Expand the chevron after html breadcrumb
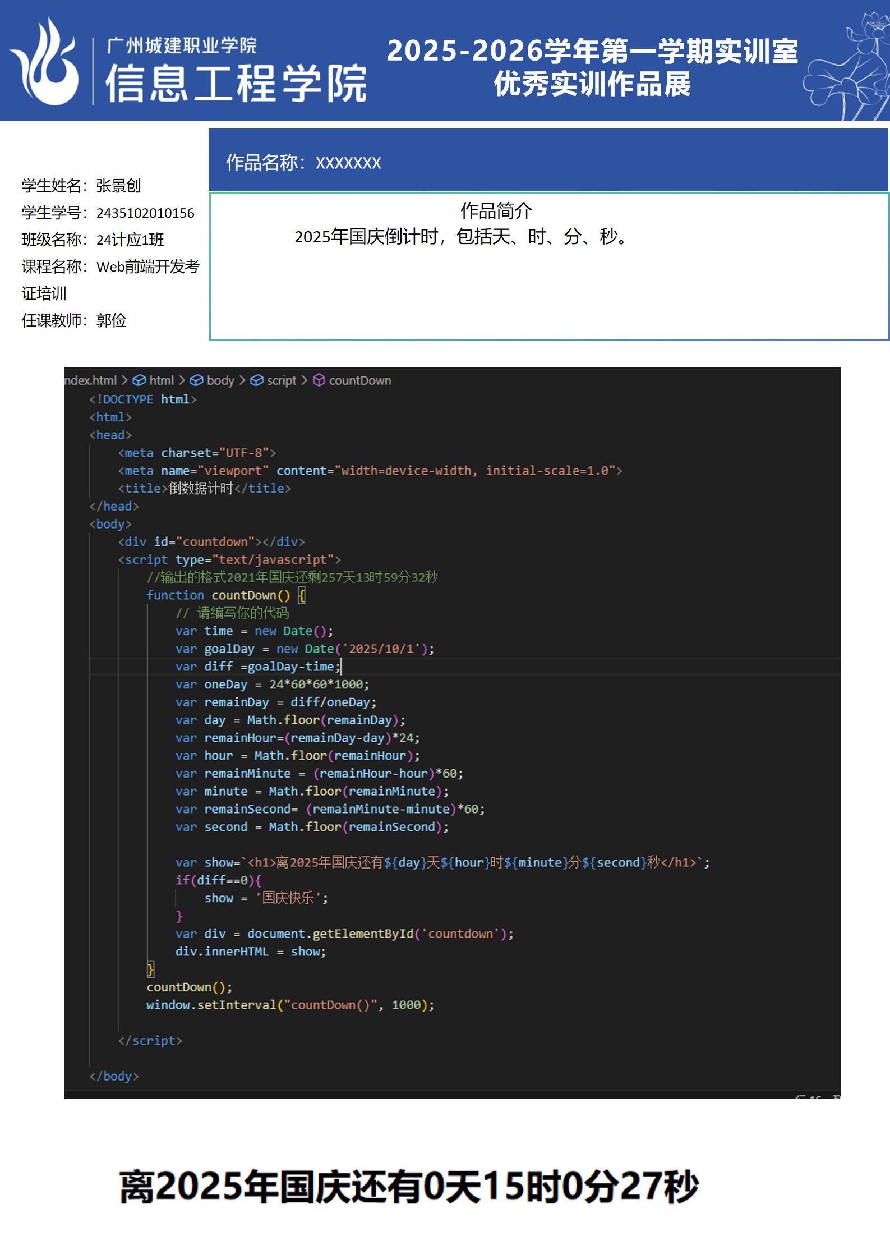 pyautogui.click(x=182, y=380)
